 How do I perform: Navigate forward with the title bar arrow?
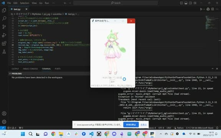click(70, 3)
